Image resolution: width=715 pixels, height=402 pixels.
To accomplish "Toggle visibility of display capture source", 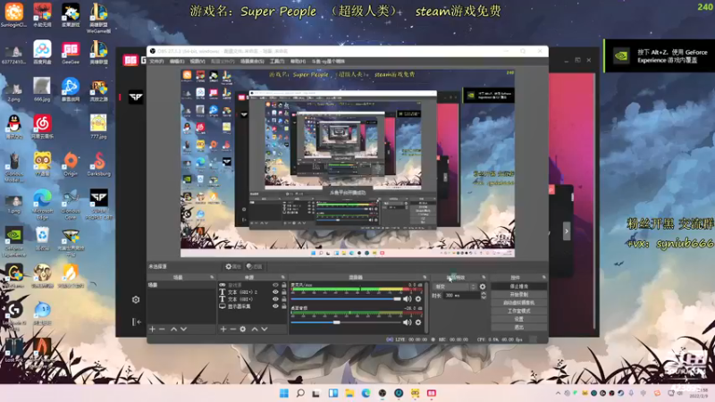I will [275, 306].
